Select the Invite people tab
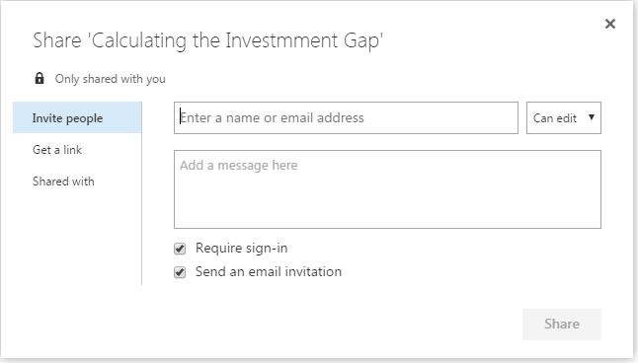This screenshot has height=363, width=638. click(x=77, y=118)
